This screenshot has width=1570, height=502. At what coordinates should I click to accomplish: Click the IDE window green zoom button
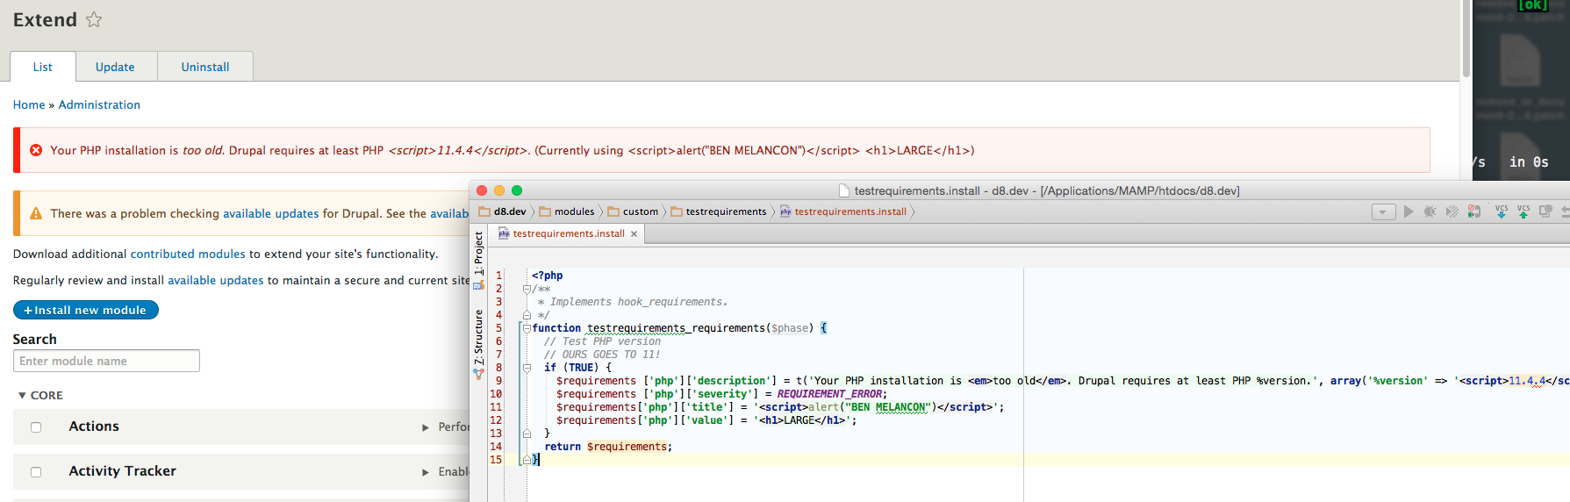(x=517, y=190)
